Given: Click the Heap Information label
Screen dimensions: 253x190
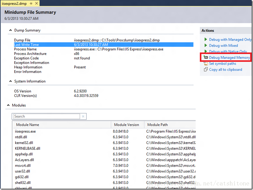Looking at the screenshot, I should point(28,67).
